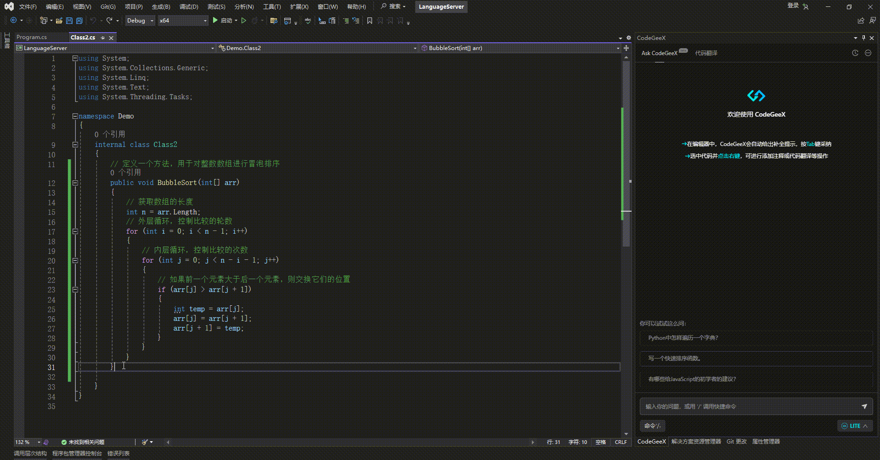Image resolution: width=880 pixels, height=460 pixels.
Task: Click the Visual Studio logo icon
Action: [9, 6]
